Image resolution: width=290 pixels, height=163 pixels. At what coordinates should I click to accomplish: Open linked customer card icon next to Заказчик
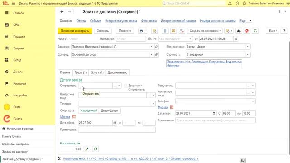click(156, 47)
